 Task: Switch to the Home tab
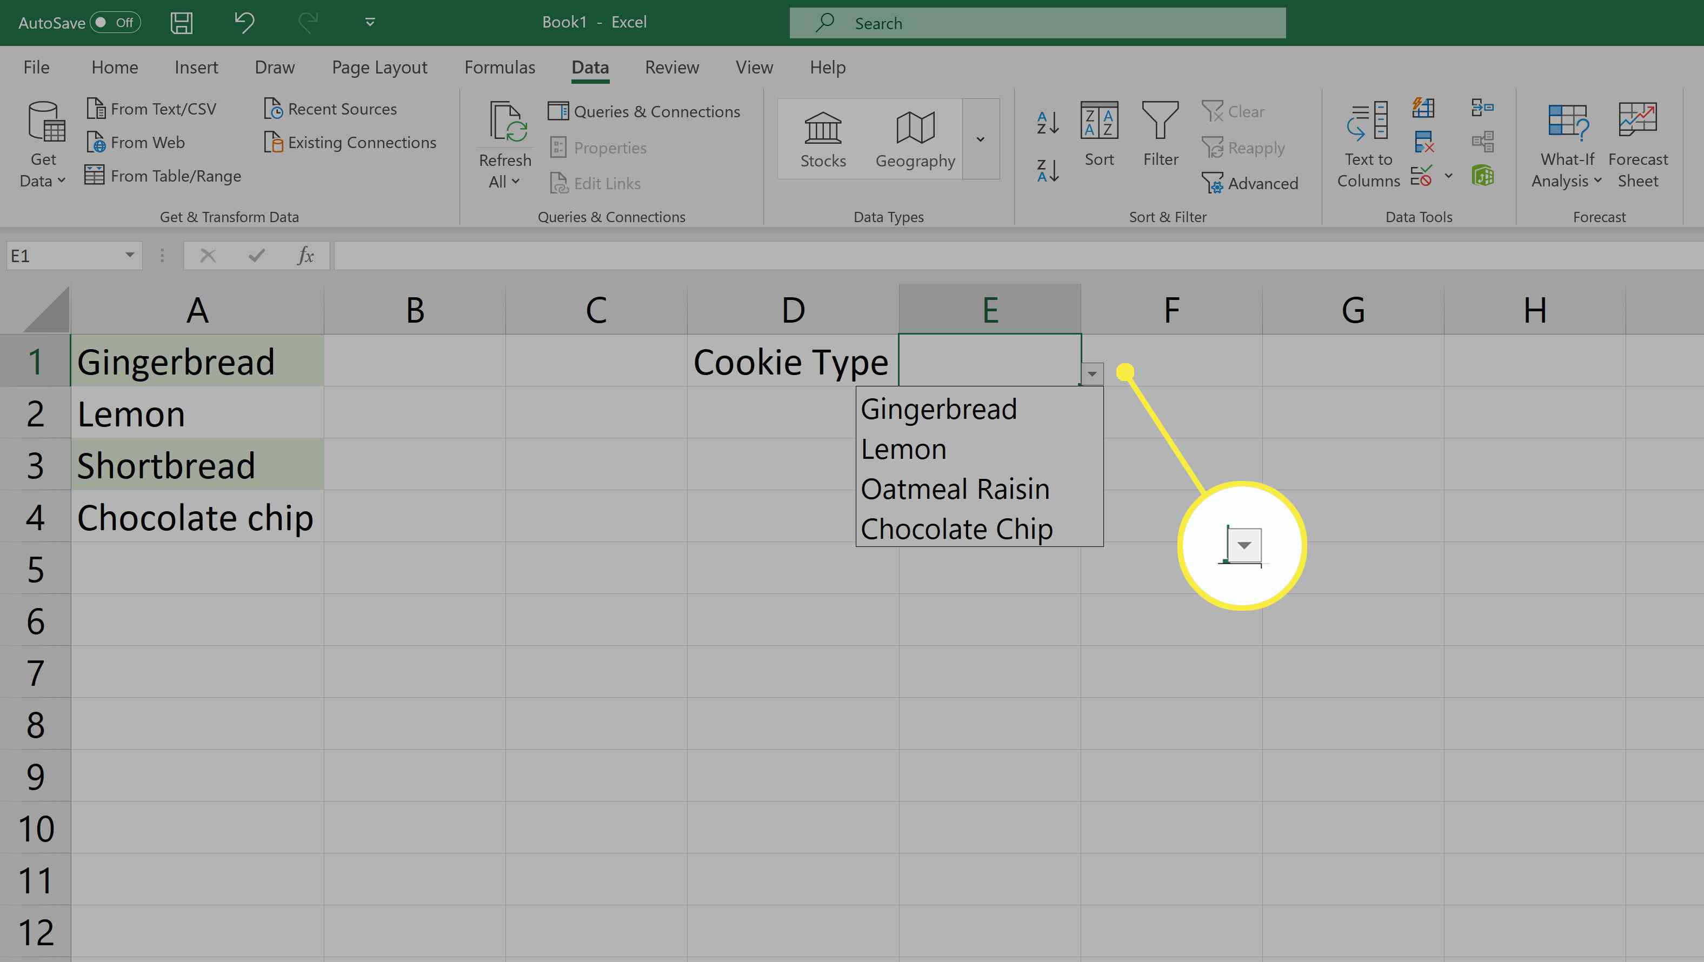[x=115, y=68]
